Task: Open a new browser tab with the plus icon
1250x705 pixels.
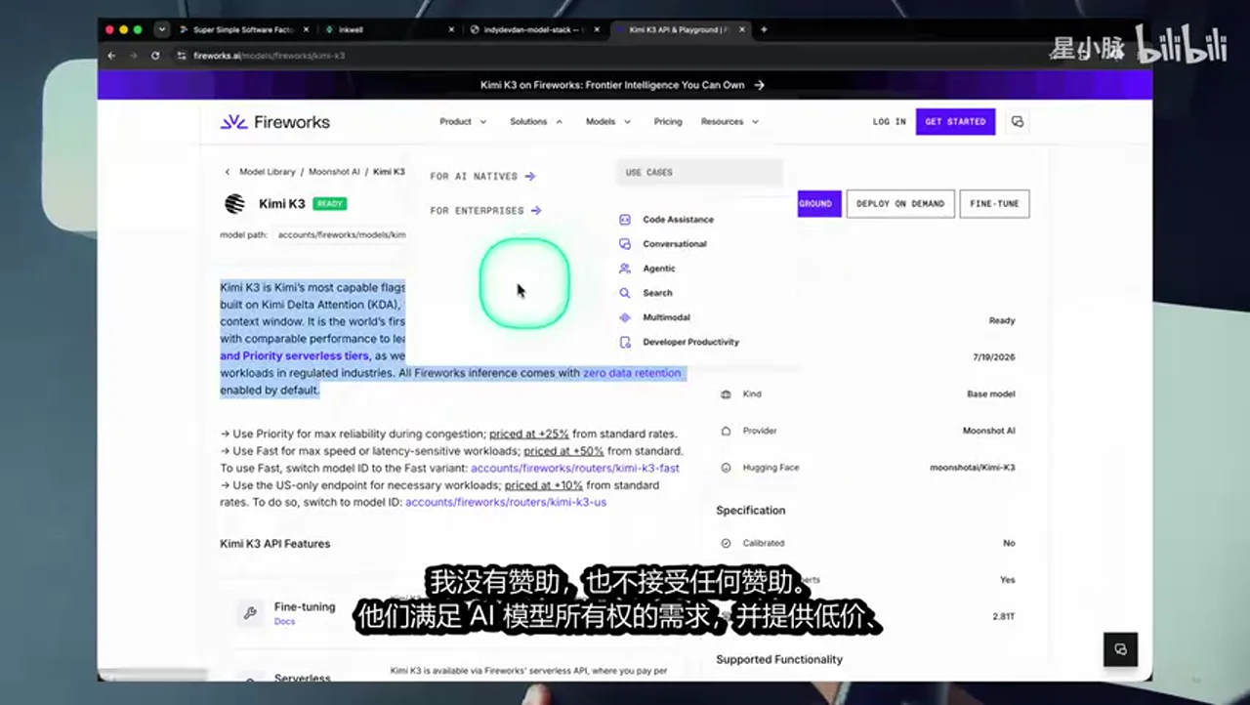Action: coord(764,29)
